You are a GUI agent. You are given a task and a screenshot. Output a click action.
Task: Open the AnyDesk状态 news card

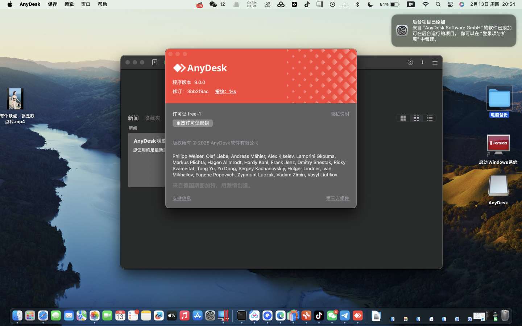pyautogui.click(x=147, y=160)
